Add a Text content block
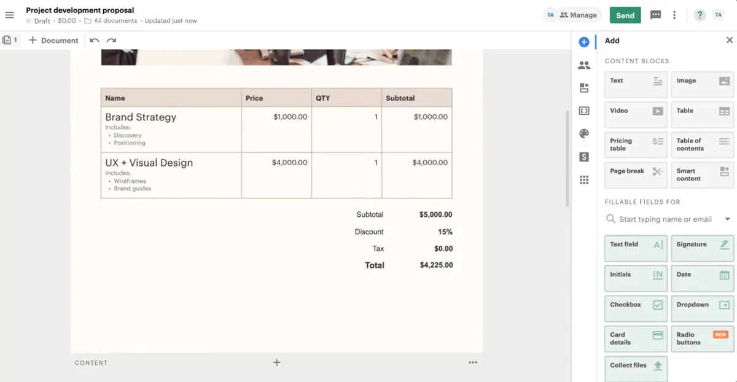The image size is (737, 382). click(x=636, y=84)
